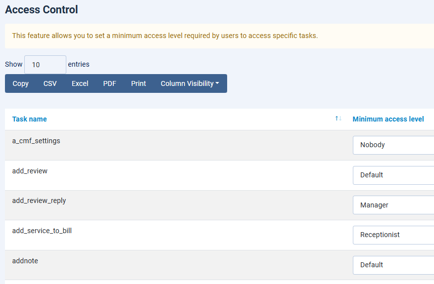Print the access control table
This screenshot has width=434, height=284.
139,83
